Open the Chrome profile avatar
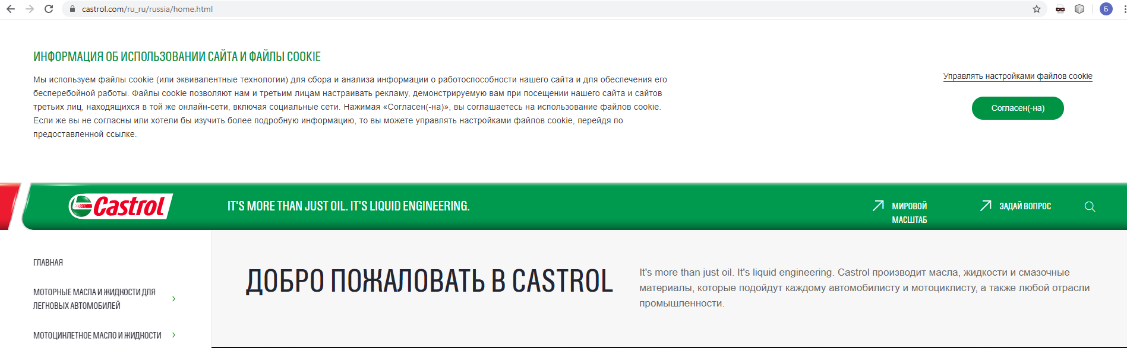The image size is (1127, 348). click(1106, 9)
